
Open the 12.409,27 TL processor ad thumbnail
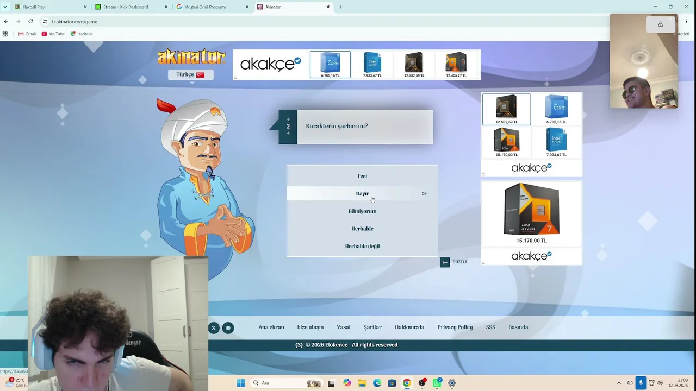point(456,65)
